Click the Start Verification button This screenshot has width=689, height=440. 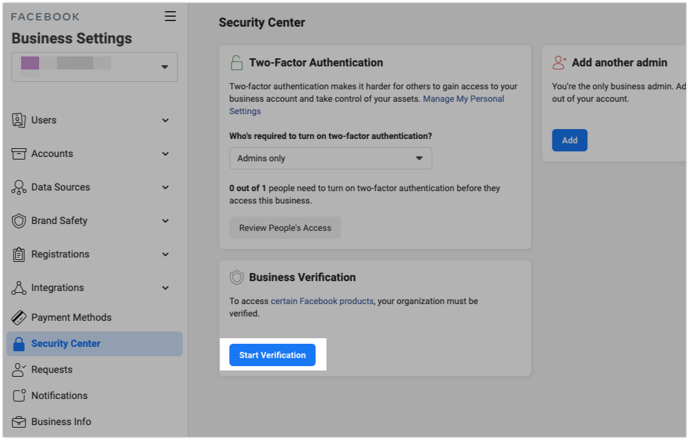[x=272, y=355]
